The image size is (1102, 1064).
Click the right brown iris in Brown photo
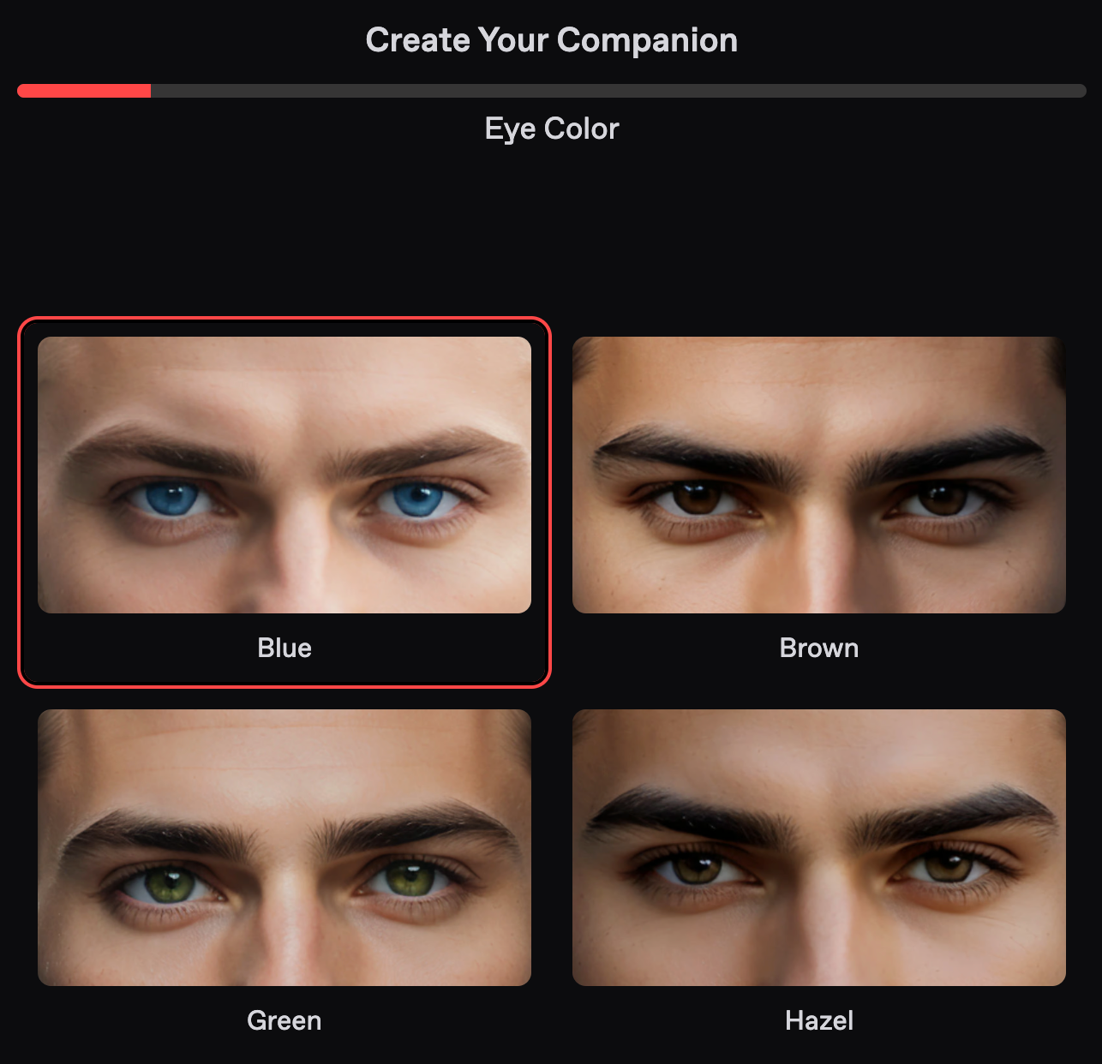(x=943, y=499)
